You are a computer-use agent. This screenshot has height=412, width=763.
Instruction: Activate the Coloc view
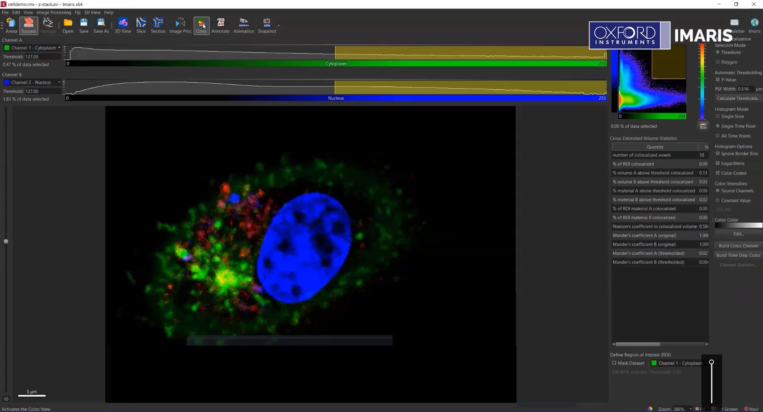pyautogui.click(x=201, y=25)
